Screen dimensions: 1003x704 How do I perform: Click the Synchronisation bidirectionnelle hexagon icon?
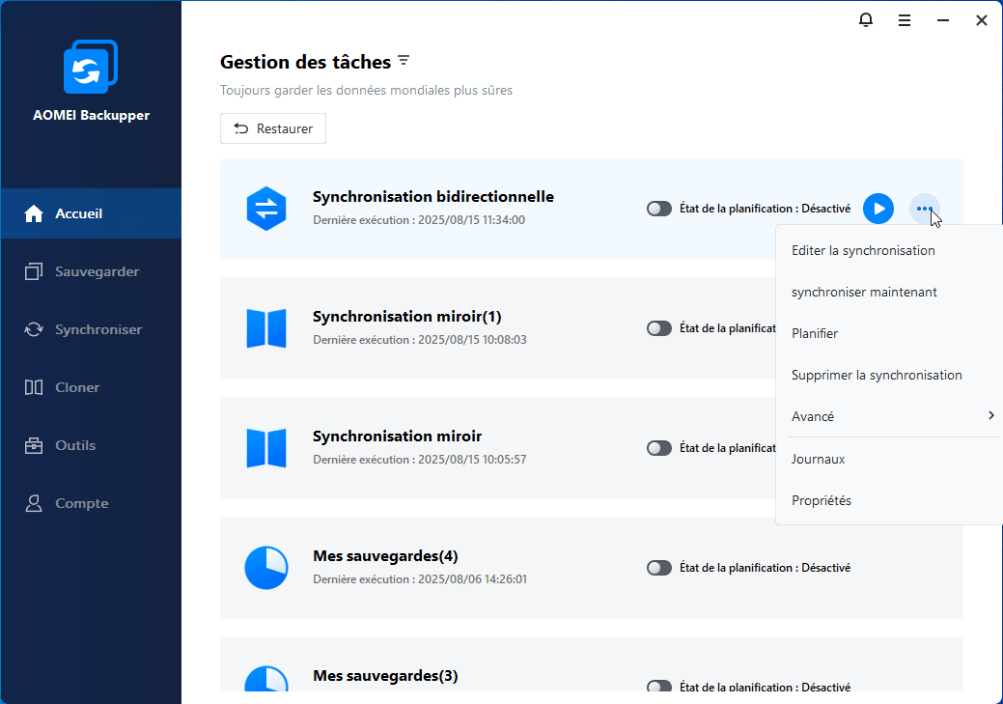pos(266,209)
